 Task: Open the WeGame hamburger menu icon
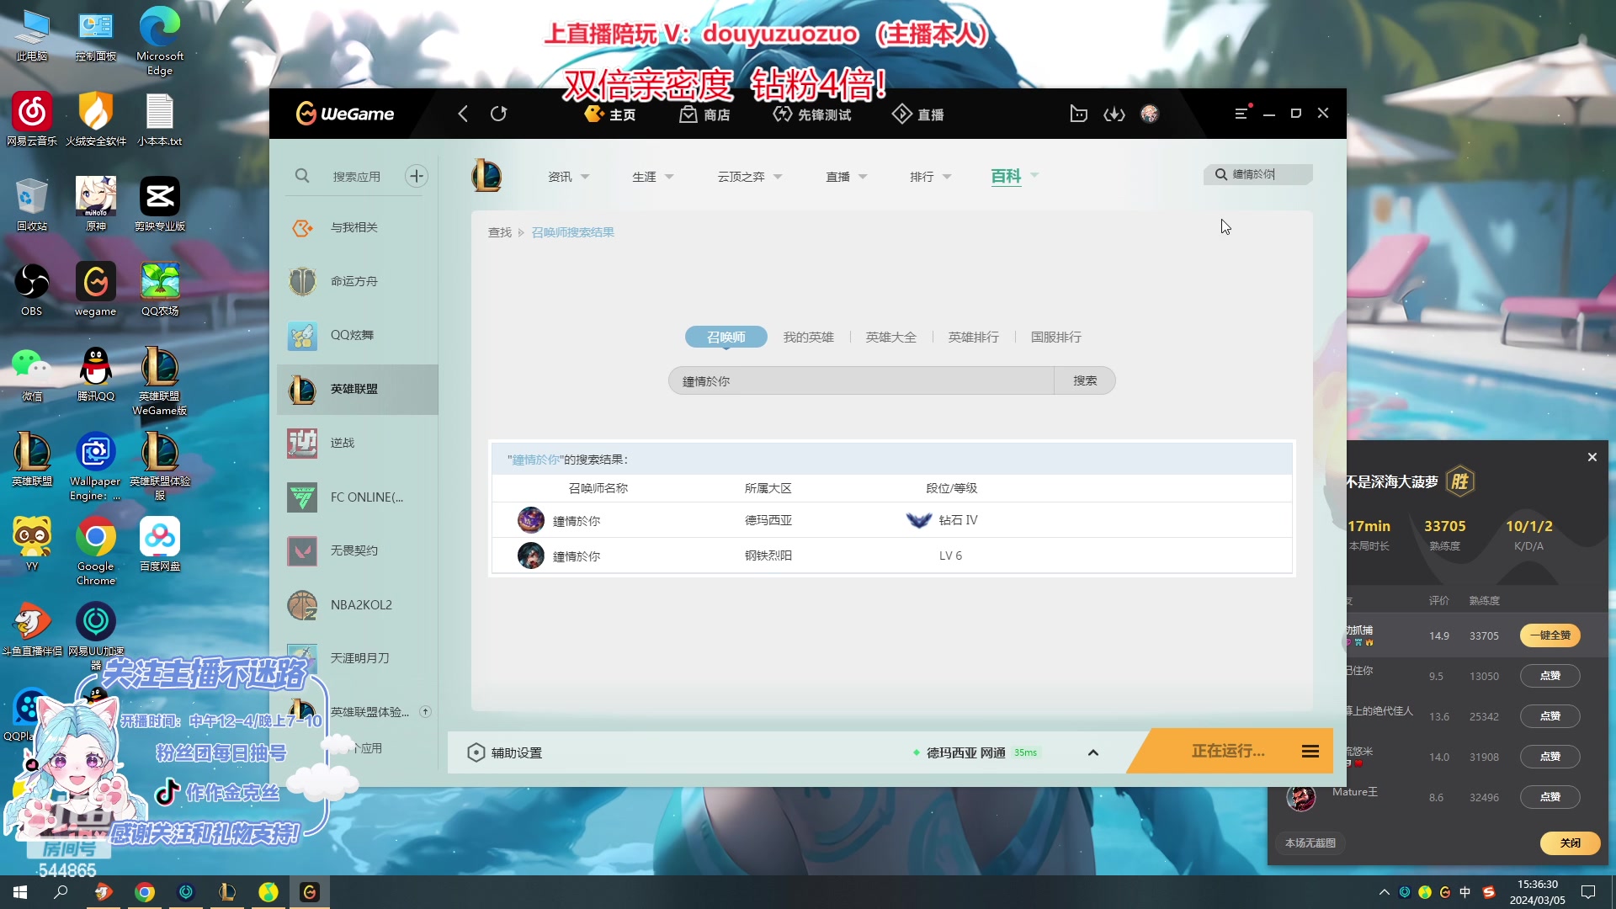[1241, 114]
